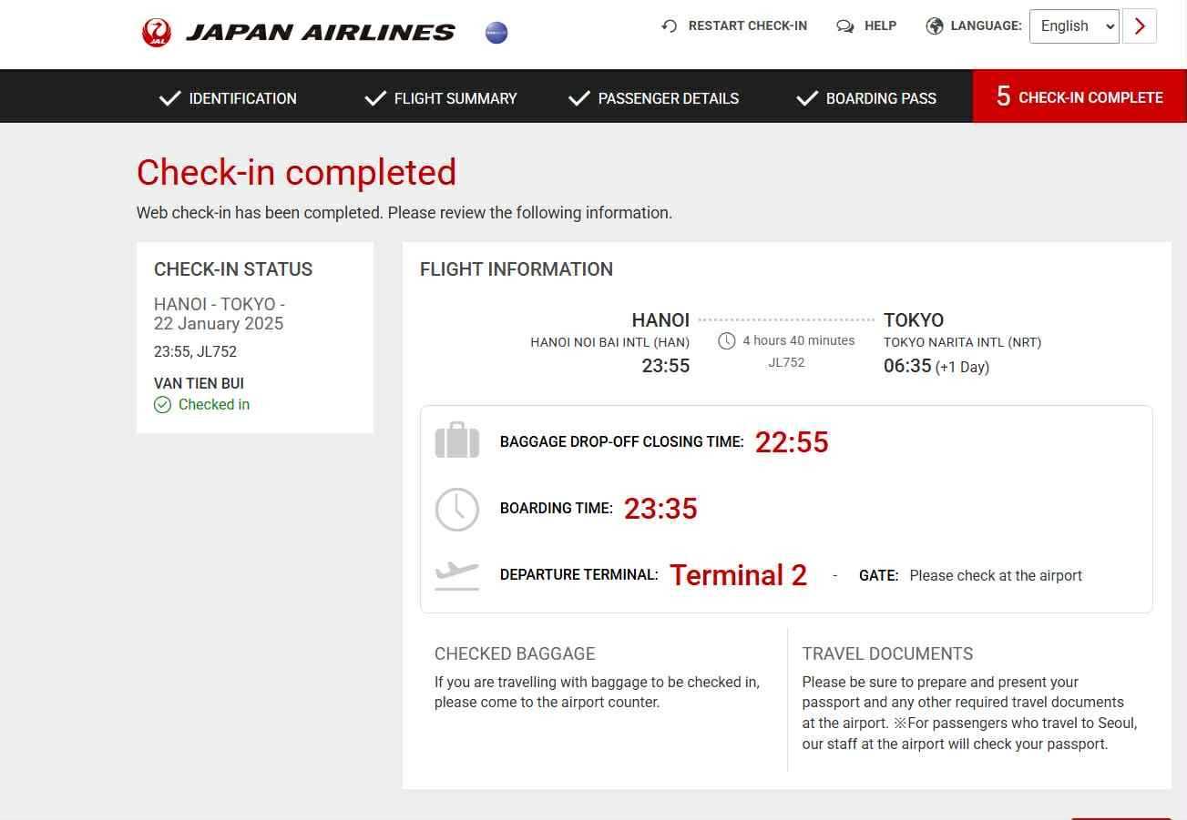The width and height of the screenshot is (1187, 820).
Task: Open the English language dropdown
Action: (x=1074, y=26)
